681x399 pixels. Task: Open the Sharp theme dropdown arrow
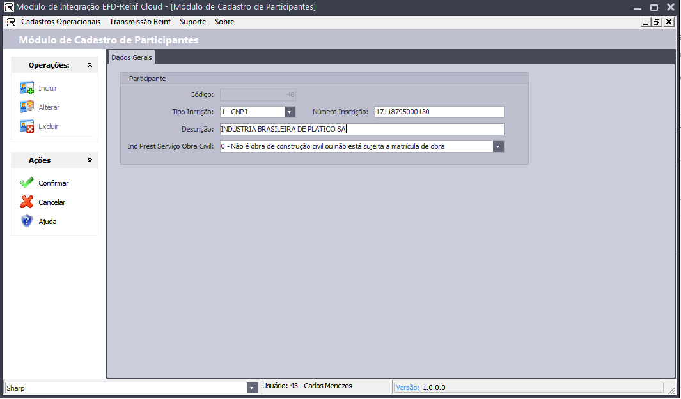253,388
